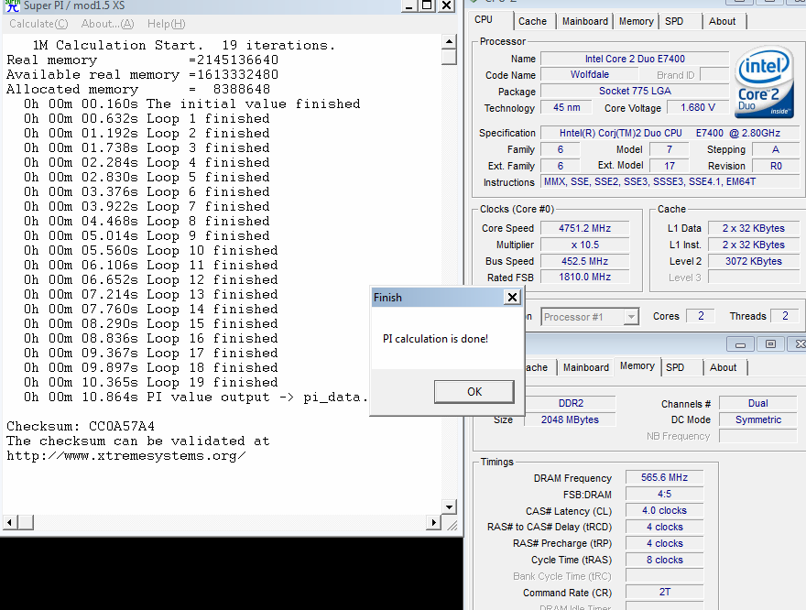Click the CAS# Latency value 4.0 clocks
806x610 pixels.
pos(664,510)
